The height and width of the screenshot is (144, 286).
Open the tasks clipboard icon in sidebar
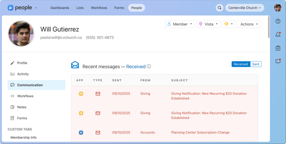pyautogui.click(x=278, y=48)
